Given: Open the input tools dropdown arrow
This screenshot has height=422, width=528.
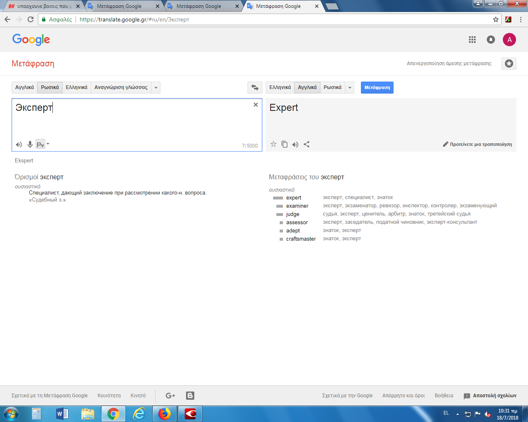Looking at the screenshot, I should click(48, 144).
